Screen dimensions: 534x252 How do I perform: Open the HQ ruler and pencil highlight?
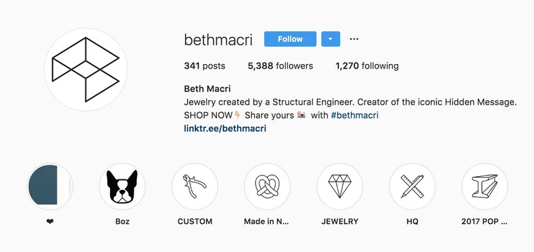pos(413,187)
